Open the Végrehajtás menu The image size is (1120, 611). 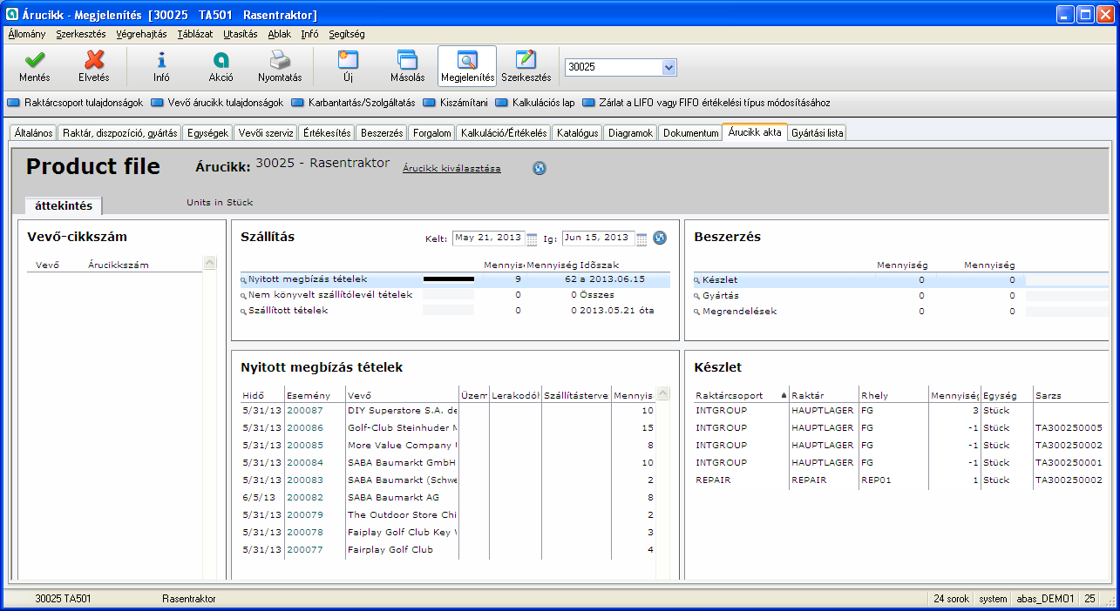pos(141,34)
